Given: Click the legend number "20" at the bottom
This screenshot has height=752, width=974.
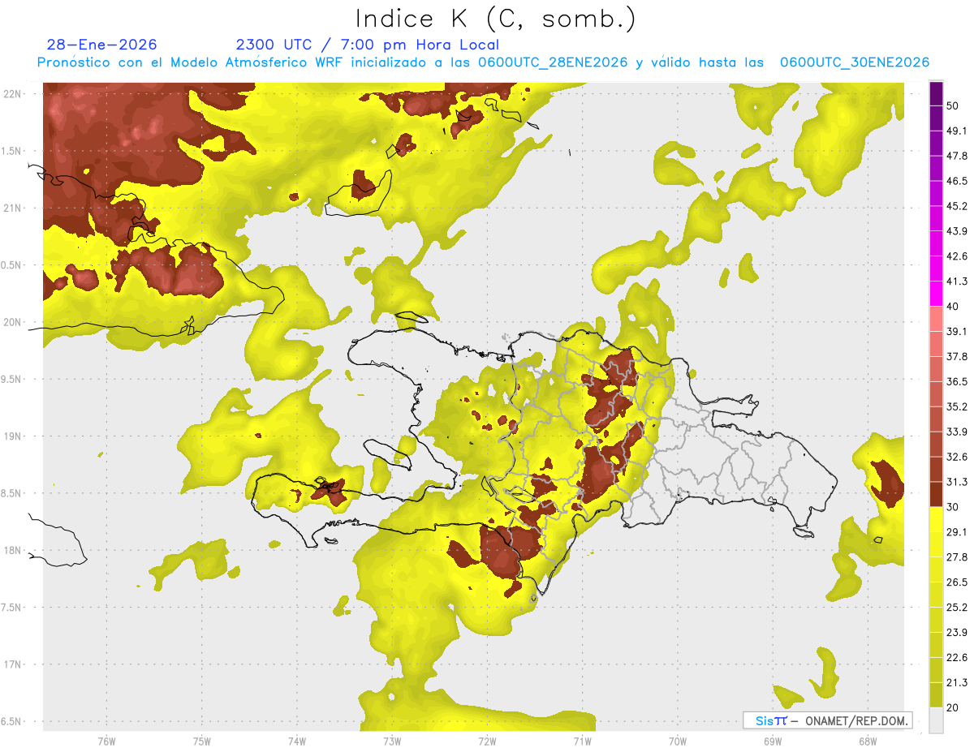Looking at the screenshot, I should pos(953,707).
